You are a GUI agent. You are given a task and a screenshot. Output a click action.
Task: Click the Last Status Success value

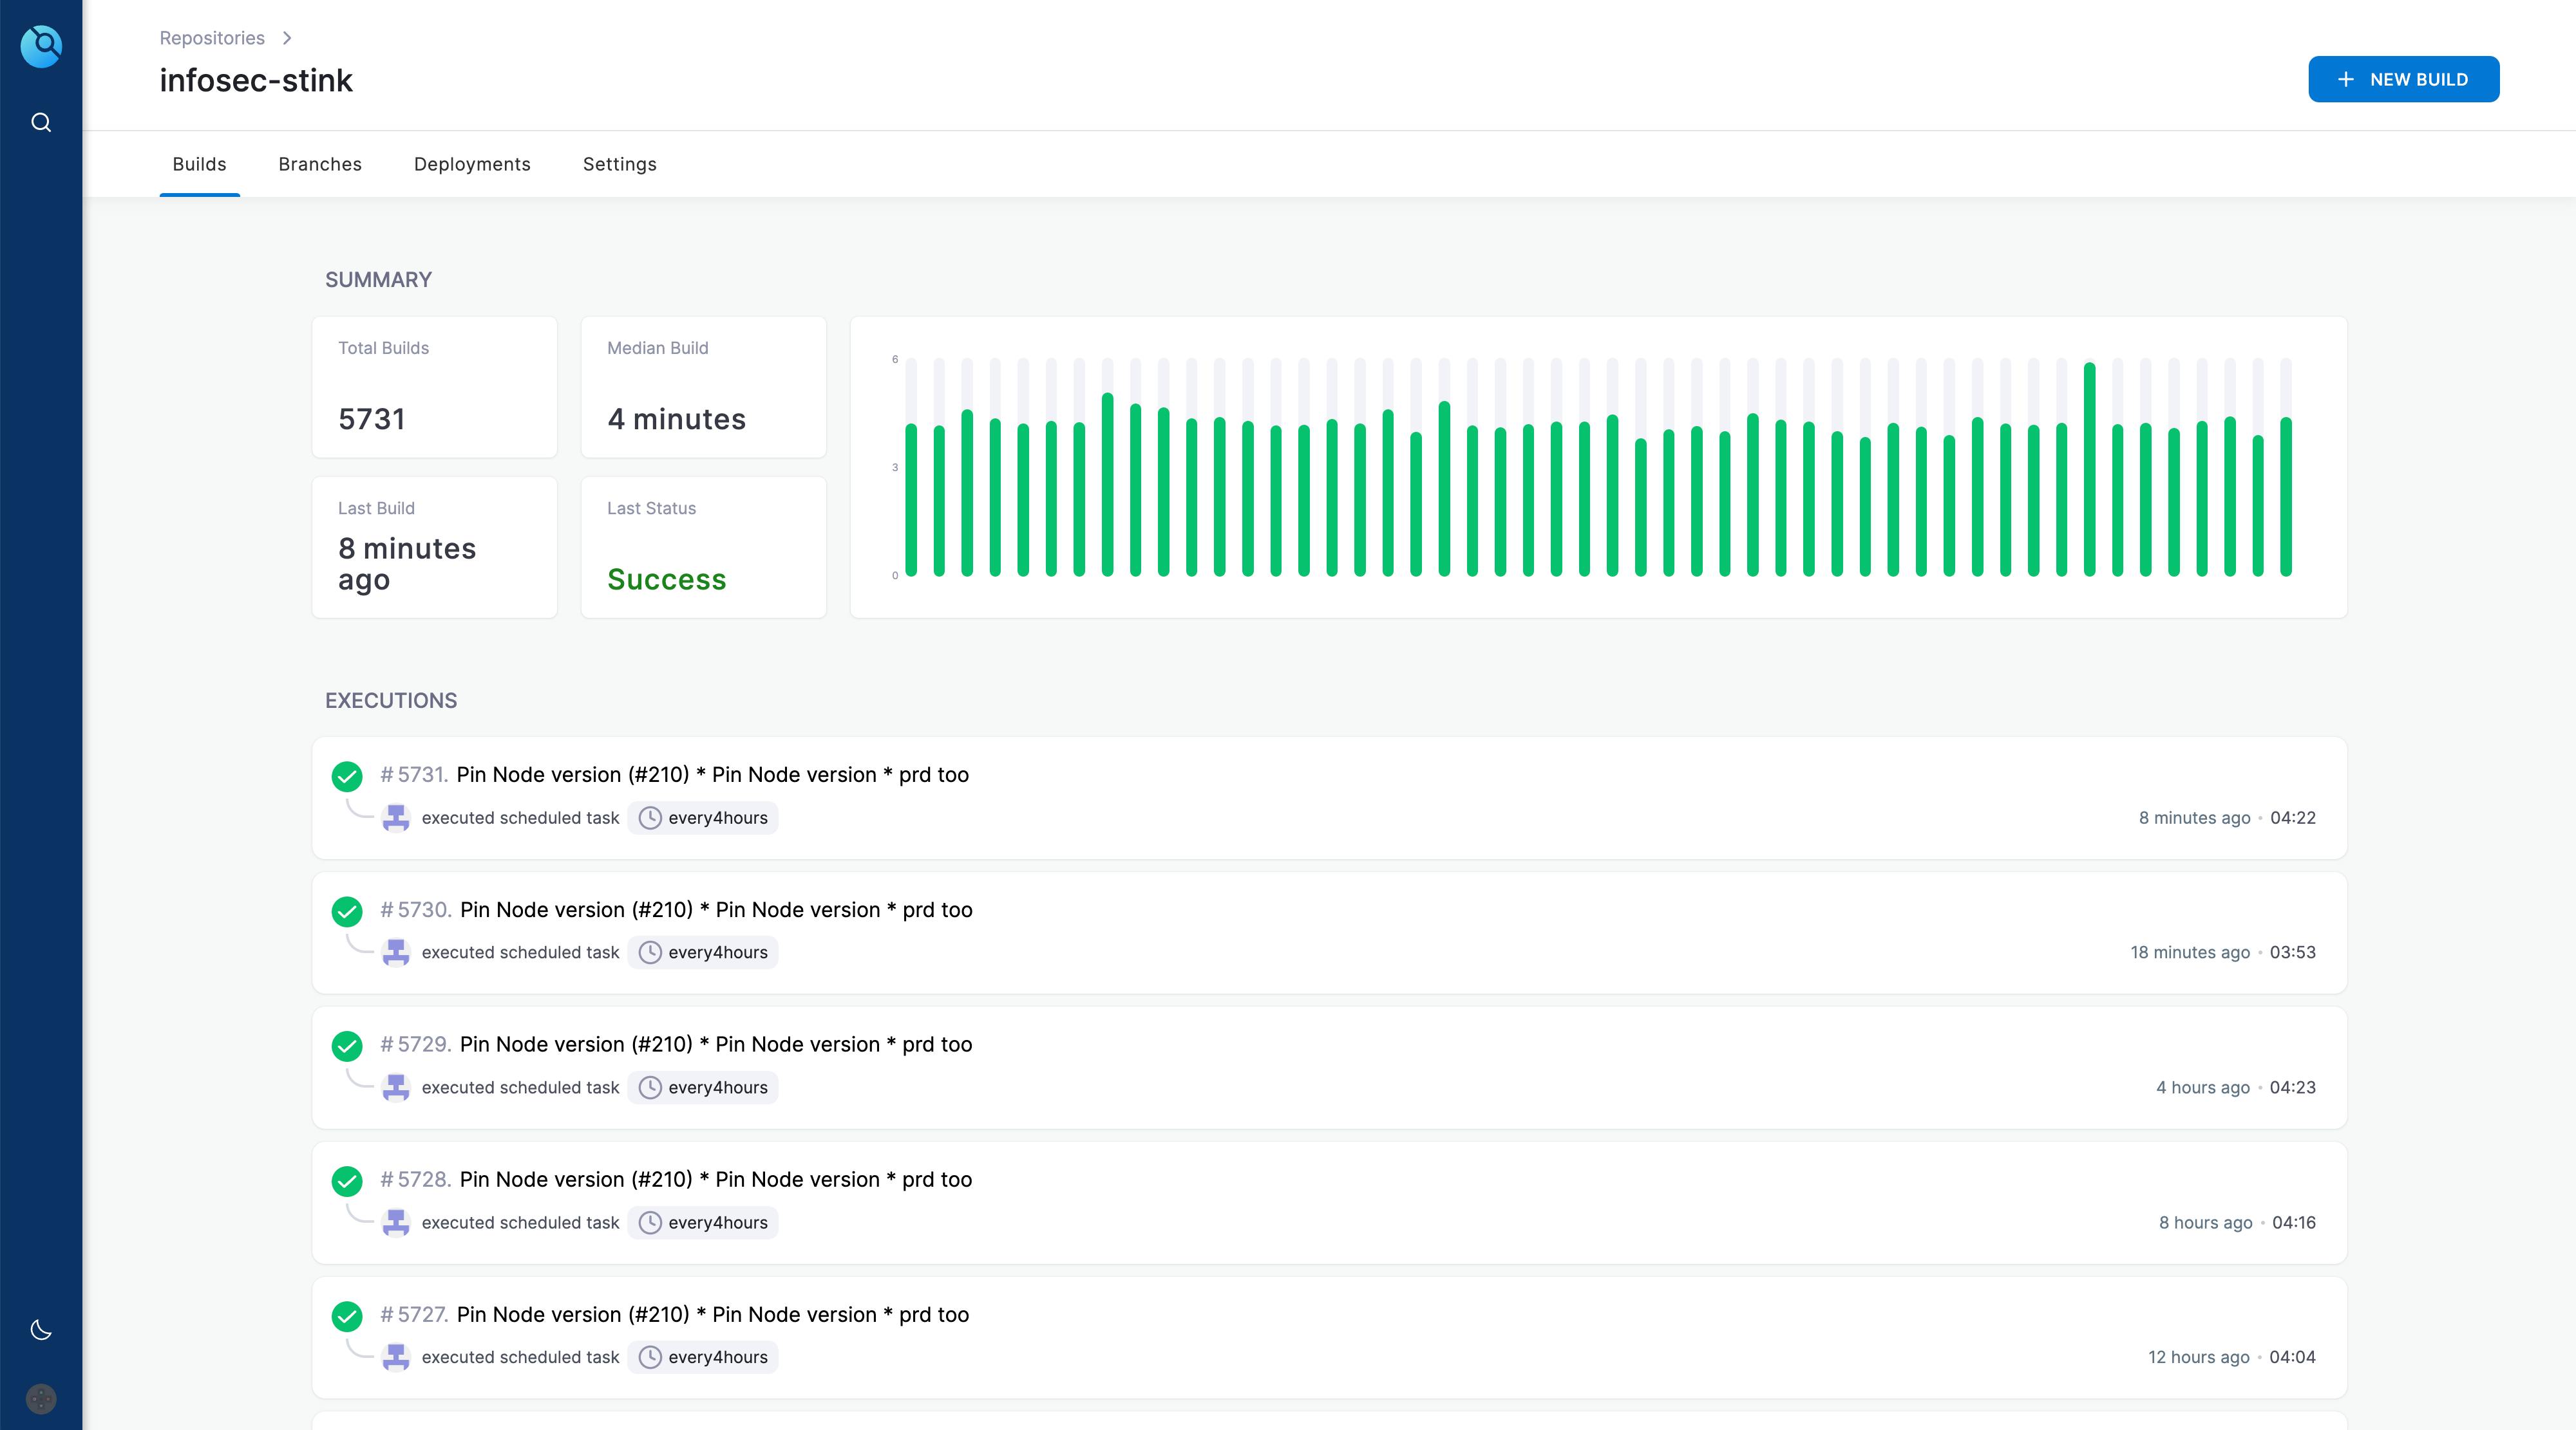[x=666, y=580]
